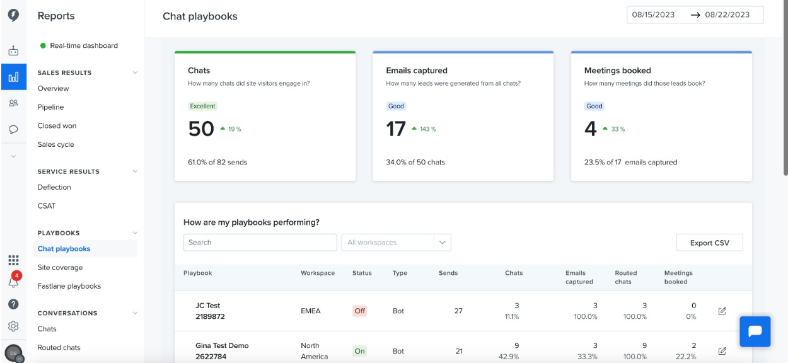The height and width of the screenshot is (363, 788).
Task: Edit the Gina Test Demo playbook pencil icon
Action: 722,350
